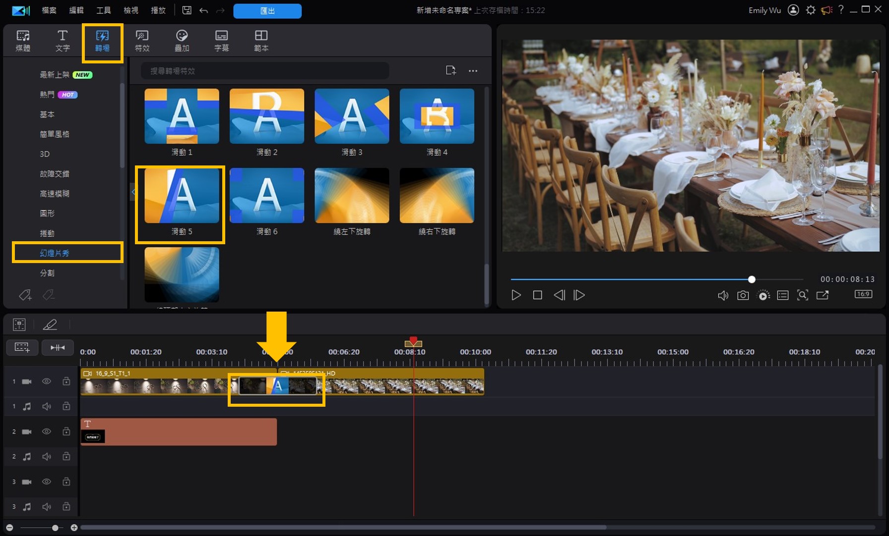Select the 故障交錯 category

[x=55, y=174]
